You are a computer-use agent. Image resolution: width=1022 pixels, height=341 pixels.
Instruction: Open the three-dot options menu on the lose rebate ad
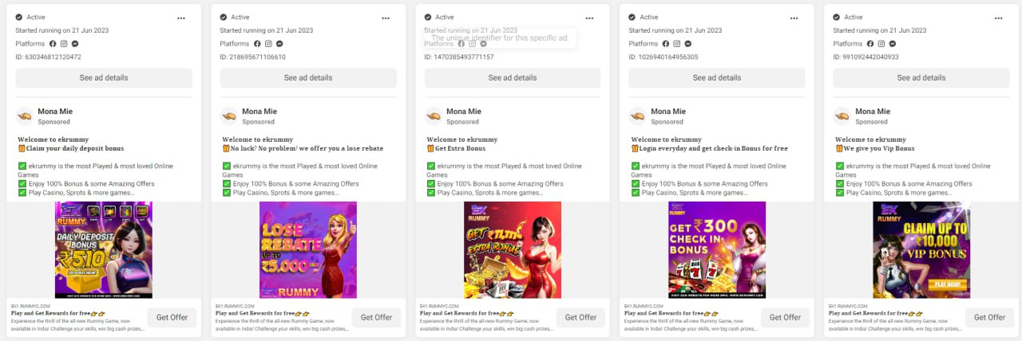pyautogui.click(x=386, y=18)
